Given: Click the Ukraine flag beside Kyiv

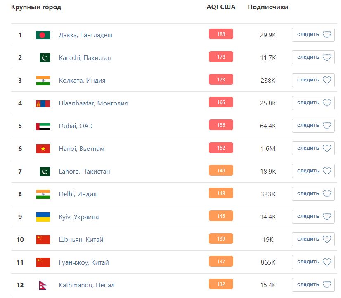Looking at the screenshot, I should pos(43,217).
